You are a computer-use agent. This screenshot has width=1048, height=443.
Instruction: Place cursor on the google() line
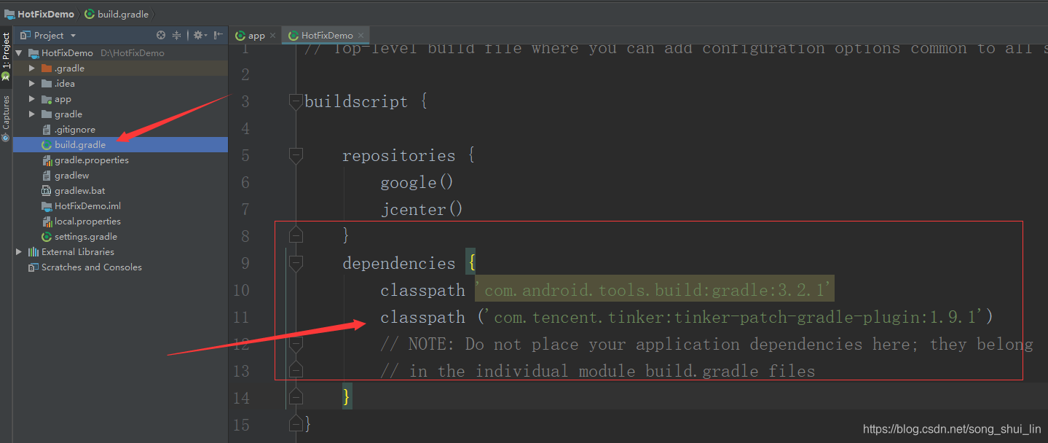click(417, 183)
